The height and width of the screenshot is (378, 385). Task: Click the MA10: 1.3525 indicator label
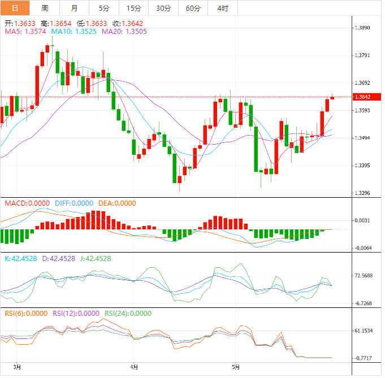75,32
